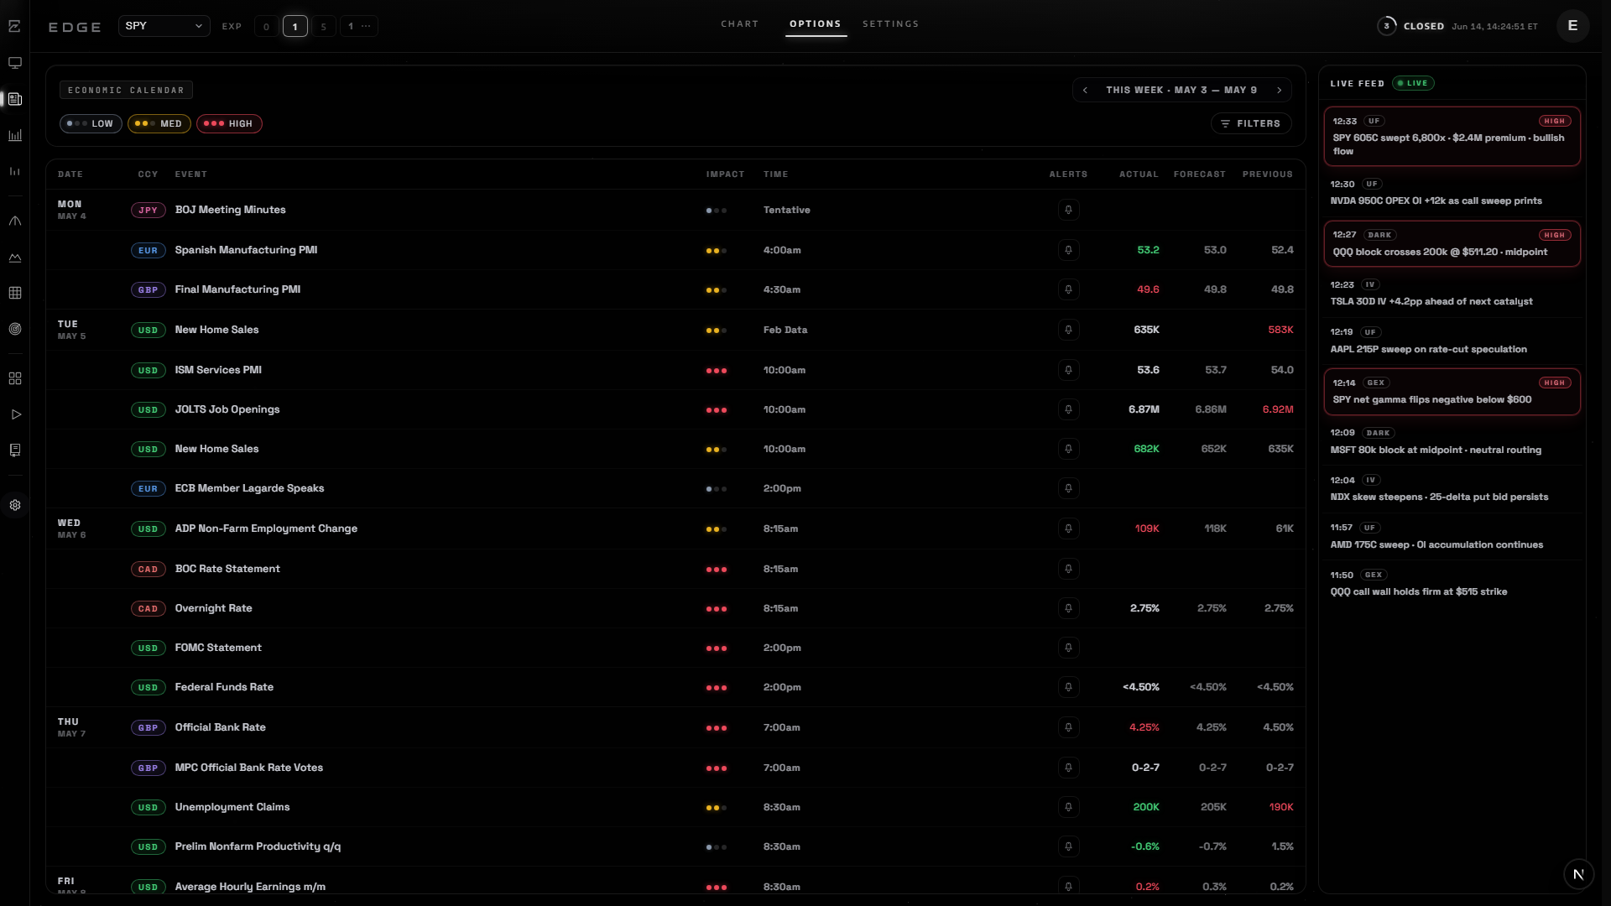Click the play sidebar icon
Viewport: 1611px width, 906px height.
click(x=15, y=414)
